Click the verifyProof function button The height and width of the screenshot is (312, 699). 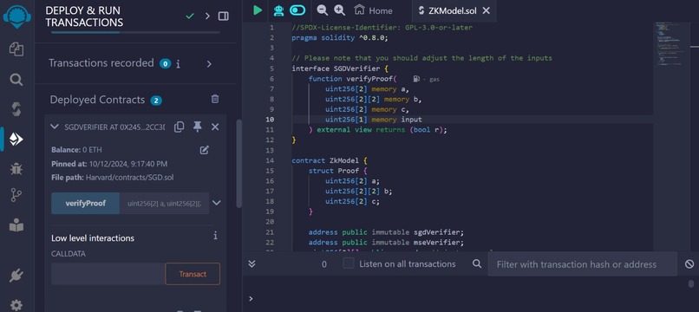86,204
